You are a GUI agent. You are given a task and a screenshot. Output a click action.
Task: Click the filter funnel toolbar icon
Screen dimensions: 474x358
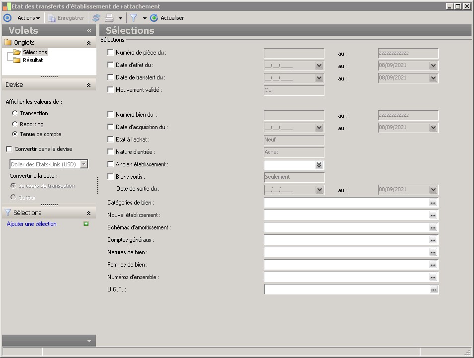134,18
